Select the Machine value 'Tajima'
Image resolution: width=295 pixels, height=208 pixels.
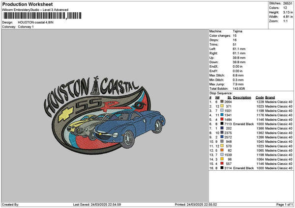237,31
